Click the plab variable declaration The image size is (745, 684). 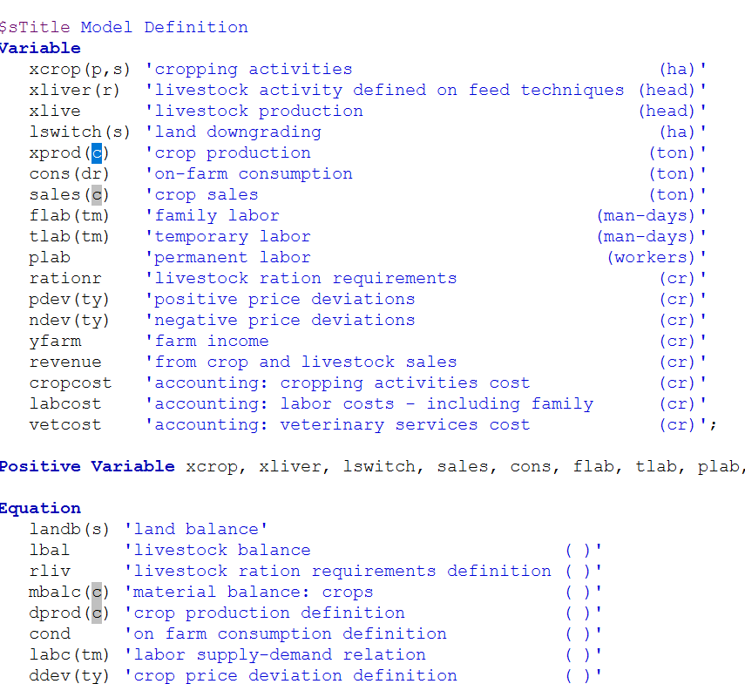tap(50, 257)
